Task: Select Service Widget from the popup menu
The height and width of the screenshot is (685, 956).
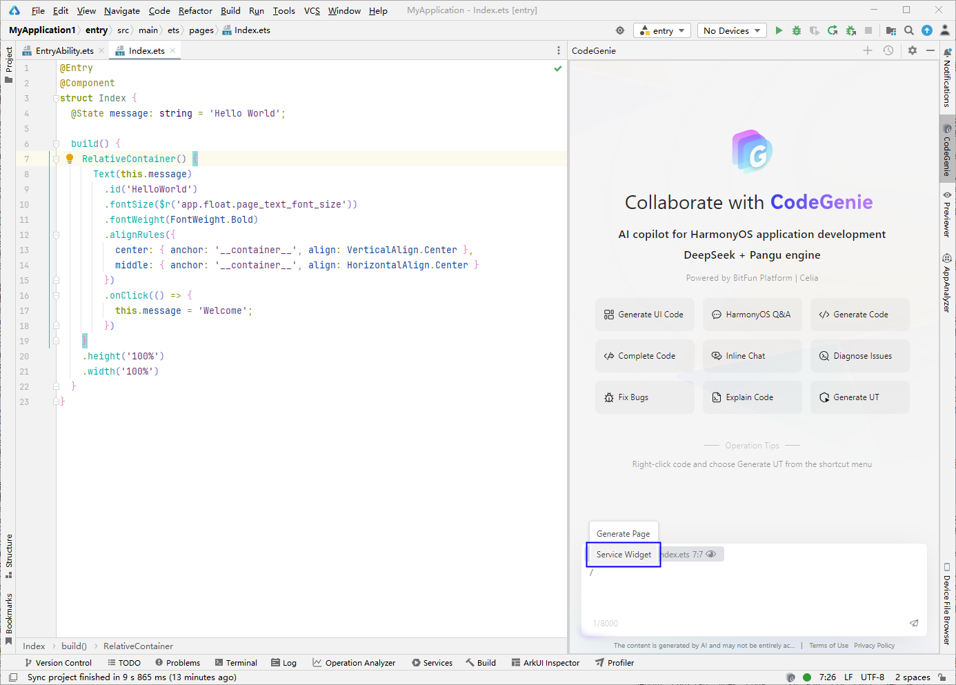Action: click(x=623, y=554)
